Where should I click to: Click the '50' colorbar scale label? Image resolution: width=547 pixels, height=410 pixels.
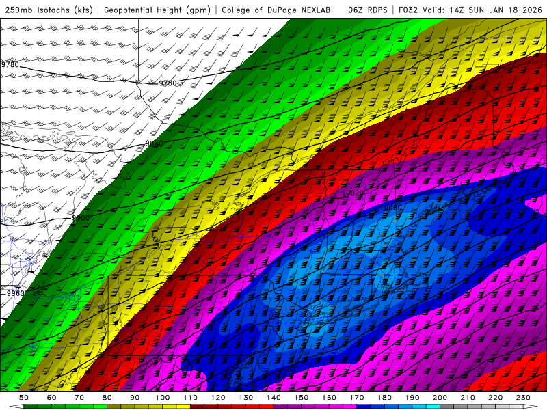tap(24, 398)
